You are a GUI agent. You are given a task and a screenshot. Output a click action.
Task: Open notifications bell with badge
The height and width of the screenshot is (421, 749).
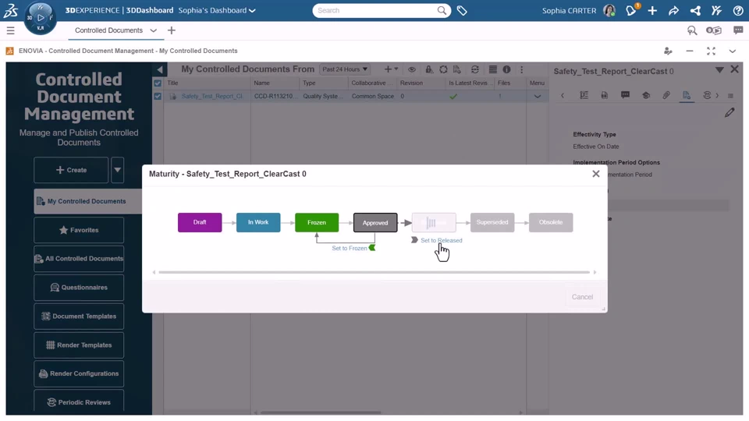point(631,10)
